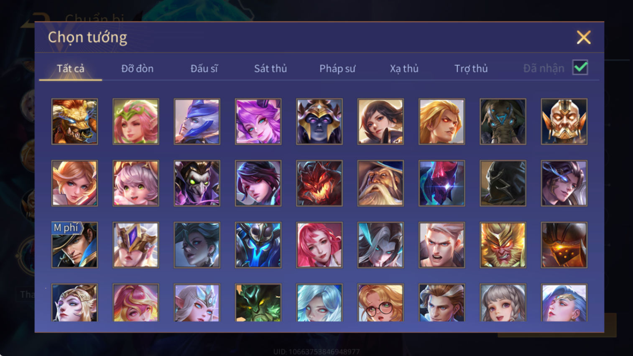This screenshot has width=633, height=356.
Task: Select the blue armored mech hero portrait
Action: point(258,245)
